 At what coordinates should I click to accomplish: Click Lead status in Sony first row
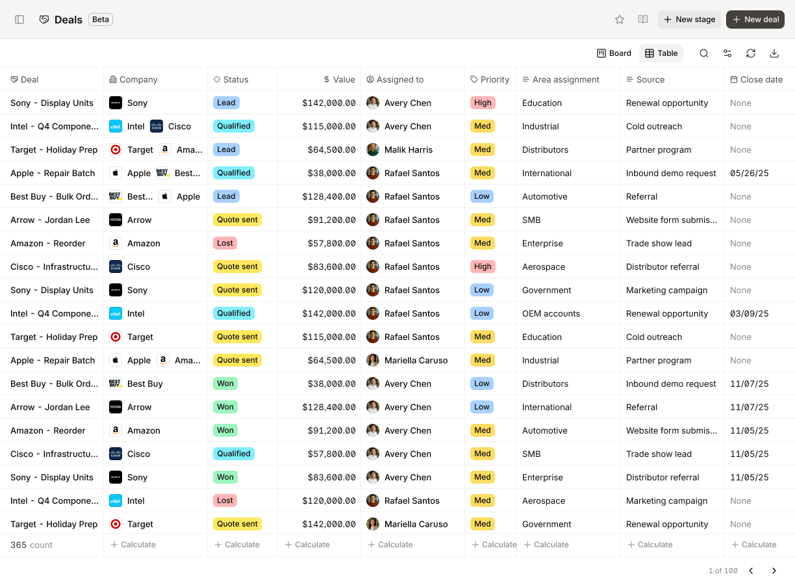(226, 103)
